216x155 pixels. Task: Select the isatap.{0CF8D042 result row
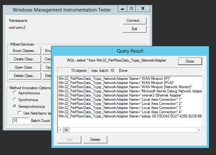(130, 116)
